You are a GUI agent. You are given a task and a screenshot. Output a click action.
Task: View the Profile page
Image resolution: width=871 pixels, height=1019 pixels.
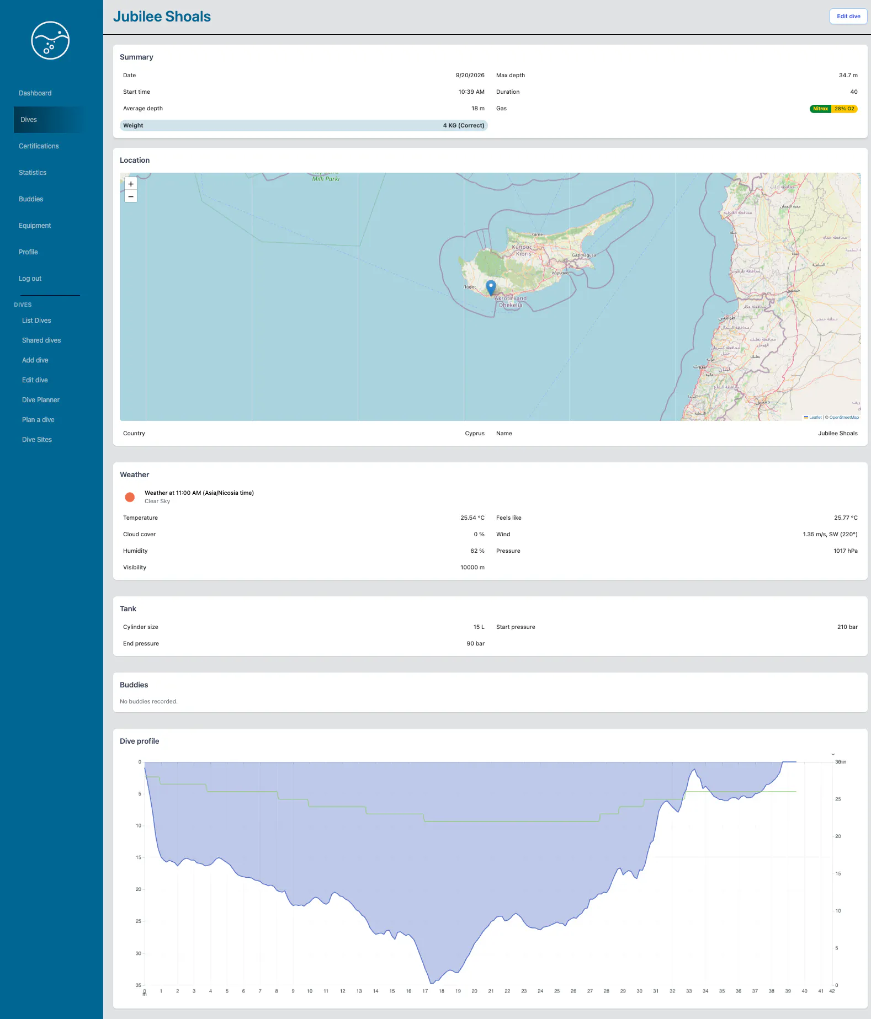click(28, 252)
